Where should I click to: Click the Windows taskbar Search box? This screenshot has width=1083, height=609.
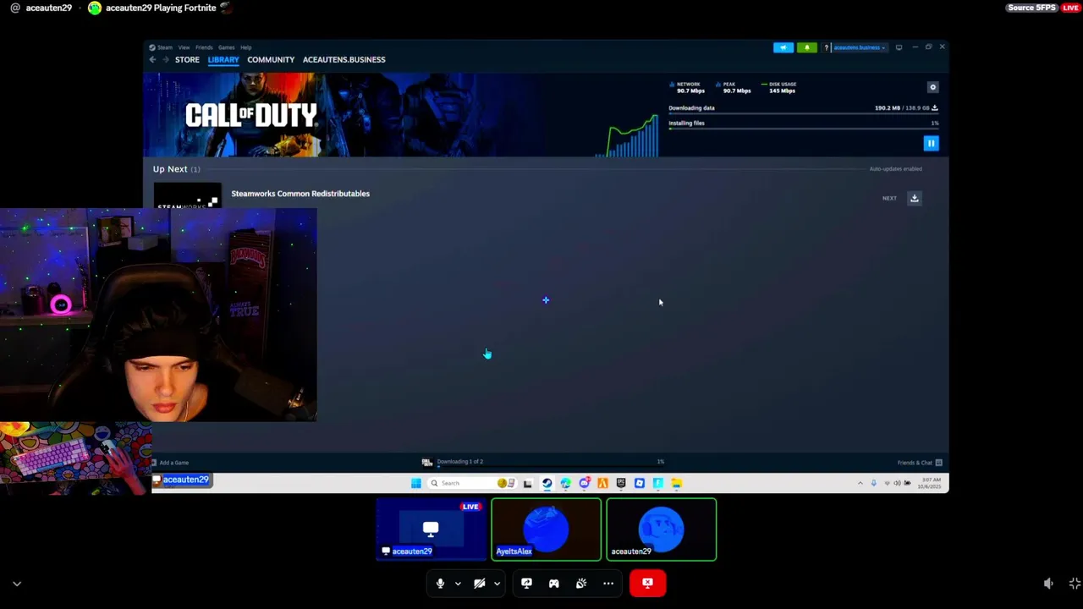click(x=470, y=483)
